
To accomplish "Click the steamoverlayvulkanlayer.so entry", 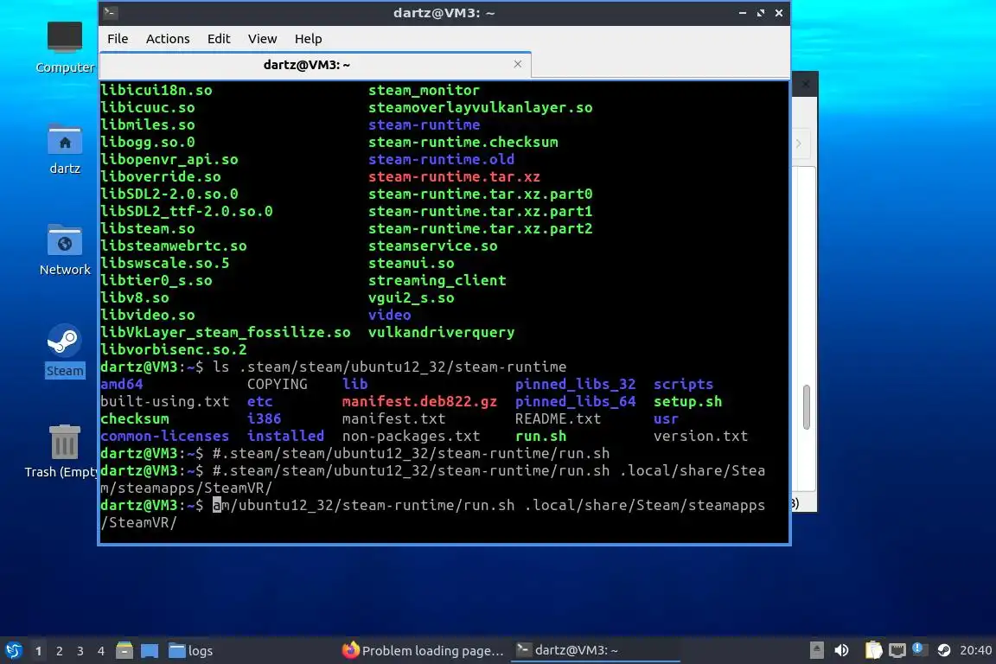I will coord(480,107).
